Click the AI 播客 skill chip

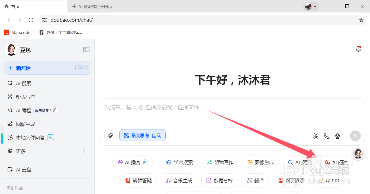coord(133,162)
